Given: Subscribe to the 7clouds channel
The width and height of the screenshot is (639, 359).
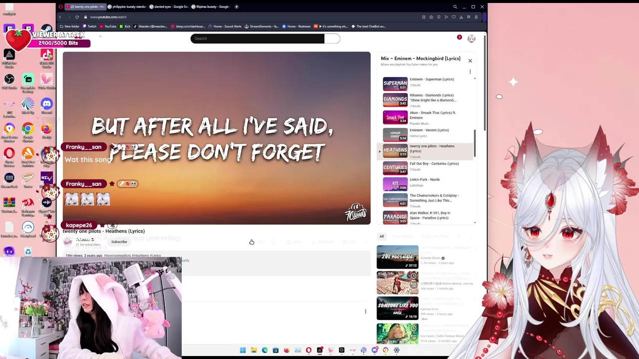Looking at the screenshot, I should click(119, 242).
